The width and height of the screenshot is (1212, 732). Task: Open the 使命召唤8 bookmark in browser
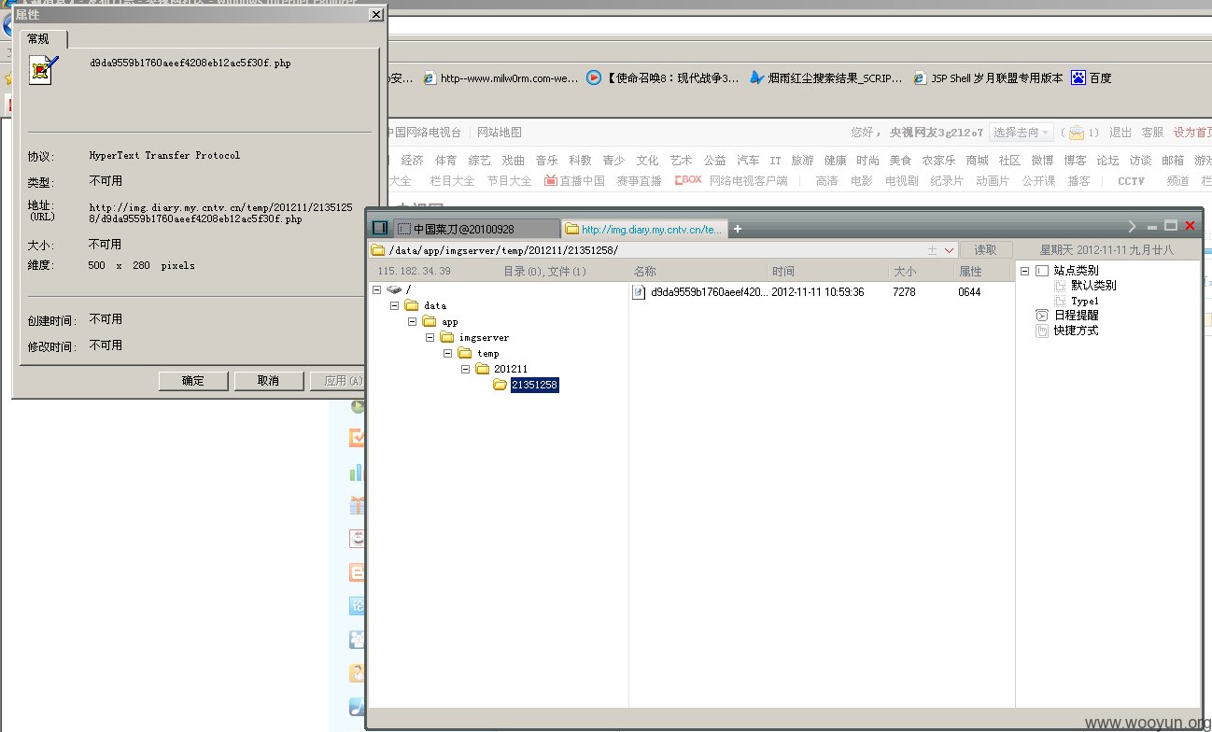coord(662,78)
